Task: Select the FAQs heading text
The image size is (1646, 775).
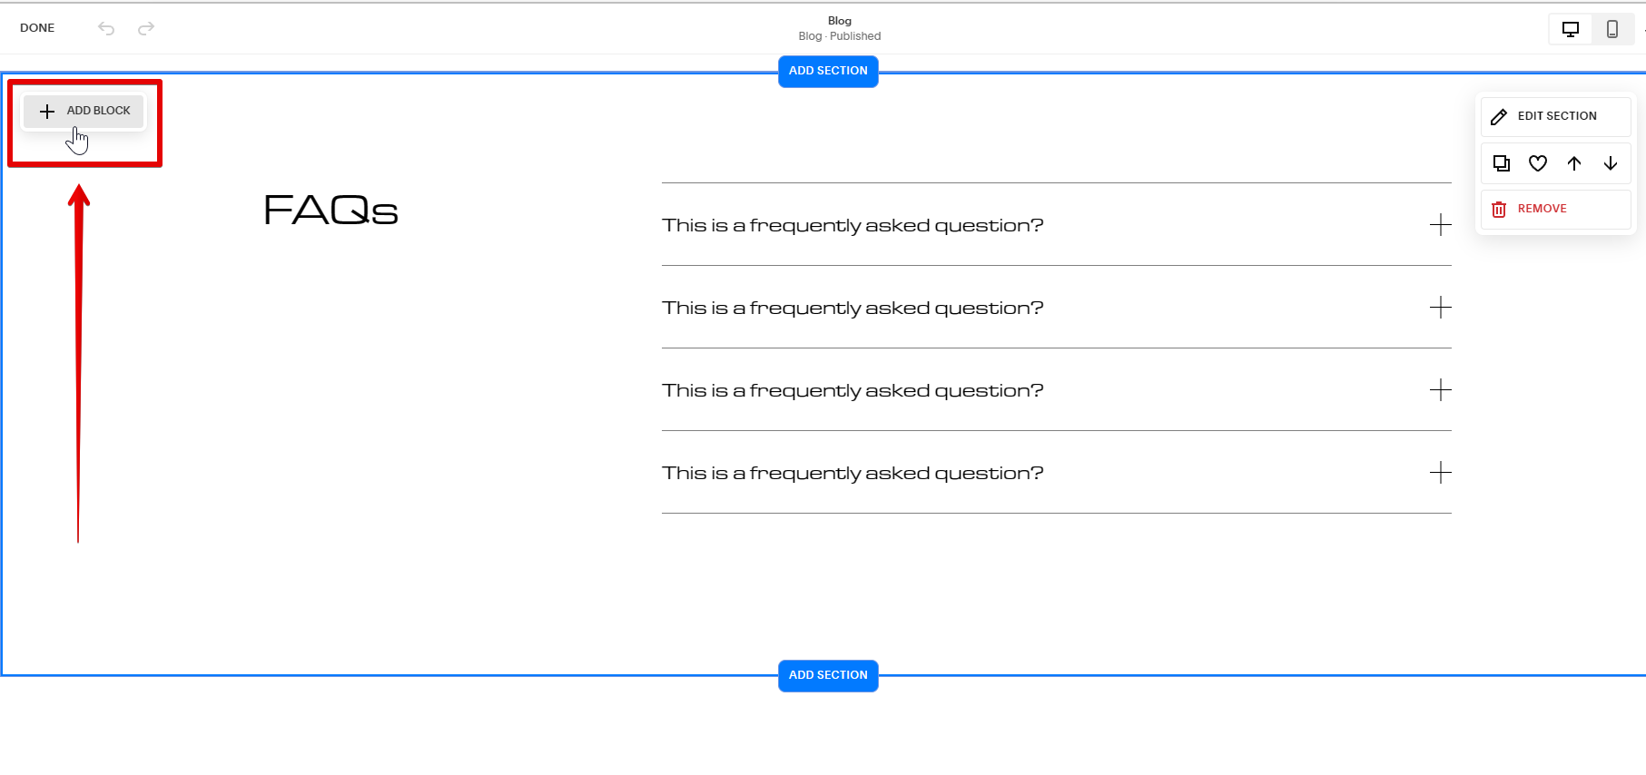Action: [331, 211]
